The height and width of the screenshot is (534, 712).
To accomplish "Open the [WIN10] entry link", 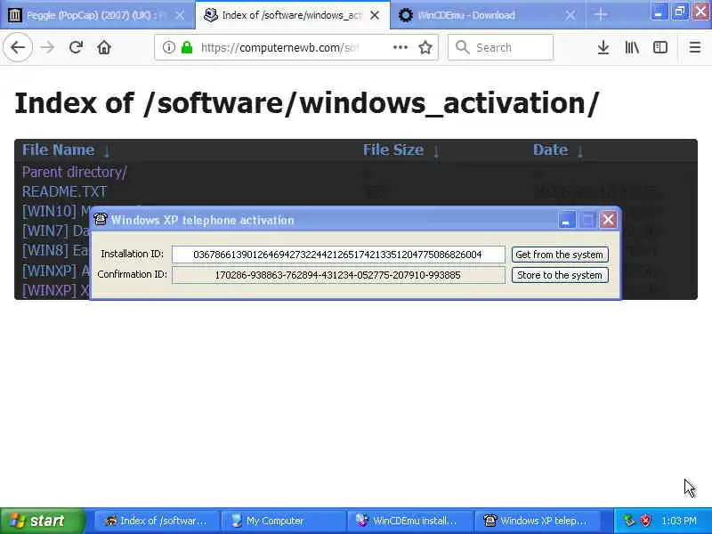I will pyautogui.click(x=55, y=211).
